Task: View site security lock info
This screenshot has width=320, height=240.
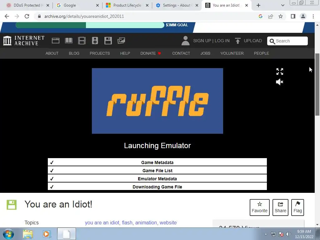Action: (39, 16)
